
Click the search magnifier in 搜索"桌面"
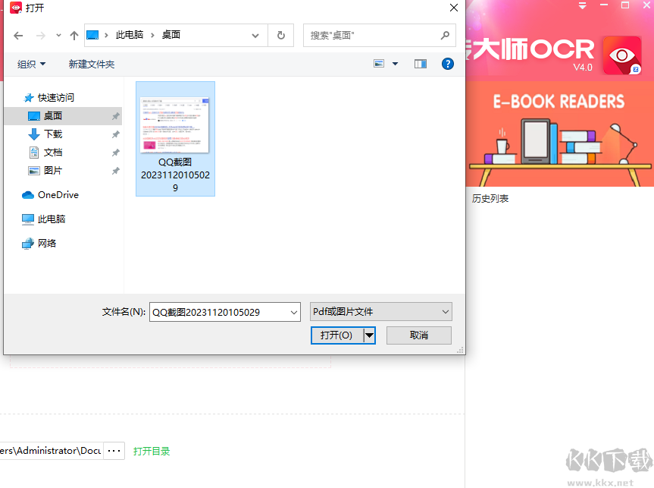coord(445,35)
